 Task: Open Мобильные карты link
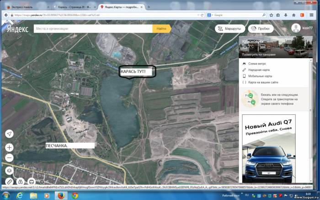(260, 76)
